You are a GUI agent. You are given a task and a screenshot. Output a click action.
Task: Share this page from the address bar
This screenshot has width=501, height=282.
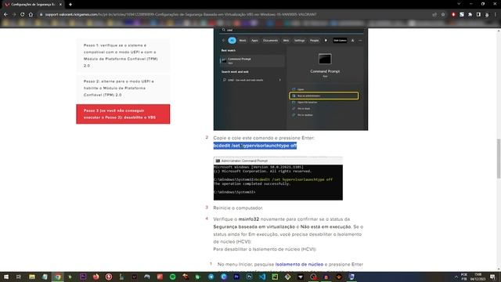(x=434, y=14)
